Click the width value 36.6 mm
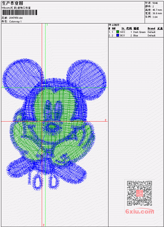The image size is (164, 227). [x=157, y=13]
